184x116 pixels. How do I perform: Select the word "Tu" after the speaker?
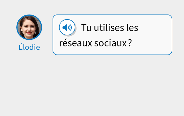coord(86,28)
